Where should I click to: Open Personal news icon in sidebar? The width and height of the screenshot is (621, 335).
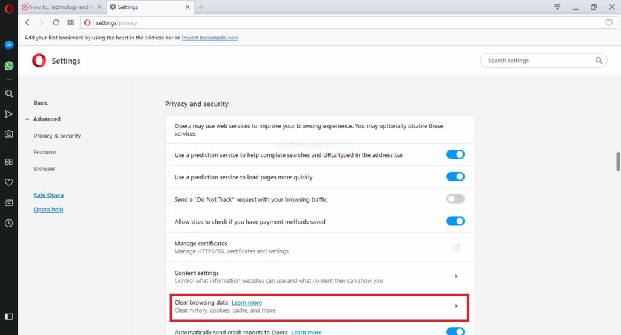pos(8,203)
